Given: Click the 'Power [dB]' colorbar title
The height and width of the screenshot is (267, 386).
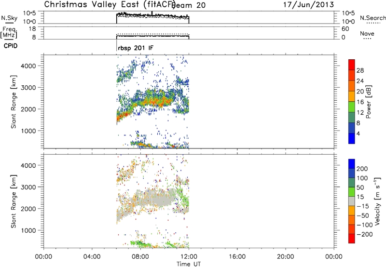Looking at the screenshot, I should (x=369, y=102).
